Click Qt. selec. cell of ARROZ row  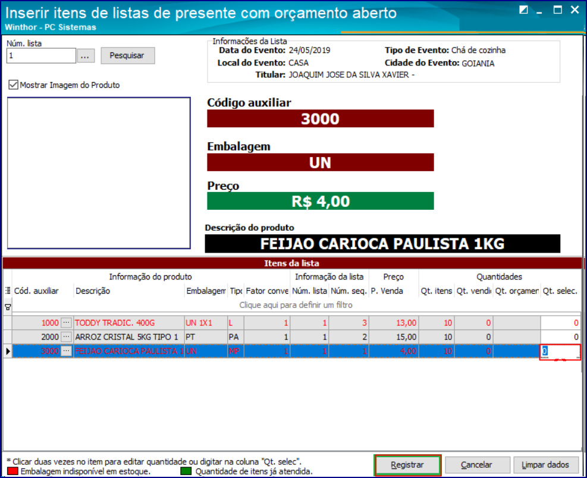560,337
